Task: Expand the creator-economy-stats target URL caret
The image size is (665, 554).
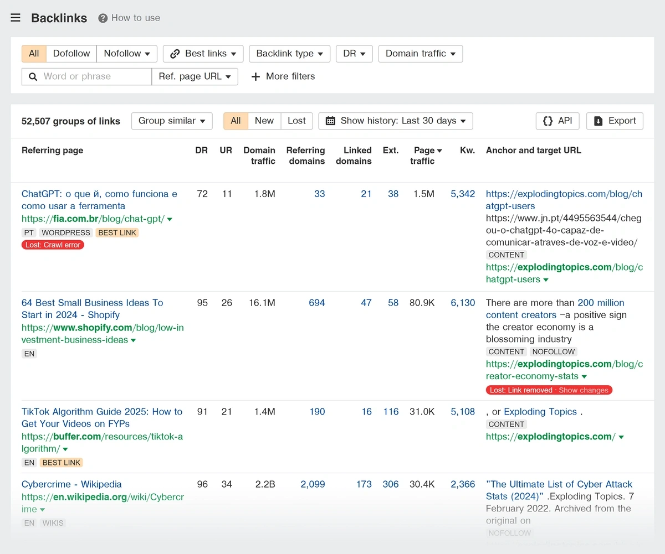Action: click(x=584, y=377)
